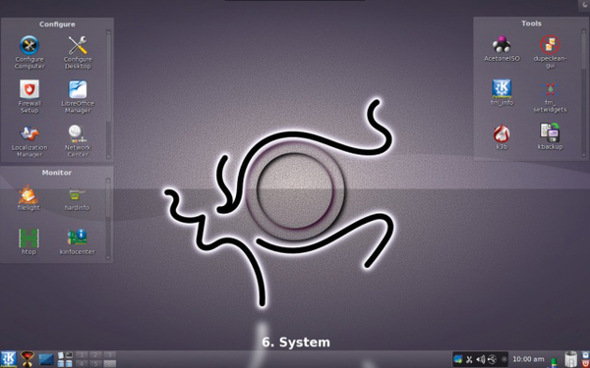Switch to virtual desktop 5 in pager
Image resolution: width=590 pixels, height=368 pixels.
tap(96, 363)
